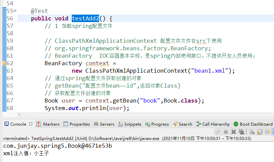The image size is (274, 162).
Task: Toggle Scroll Lock padlock icon
Action: 260,132
